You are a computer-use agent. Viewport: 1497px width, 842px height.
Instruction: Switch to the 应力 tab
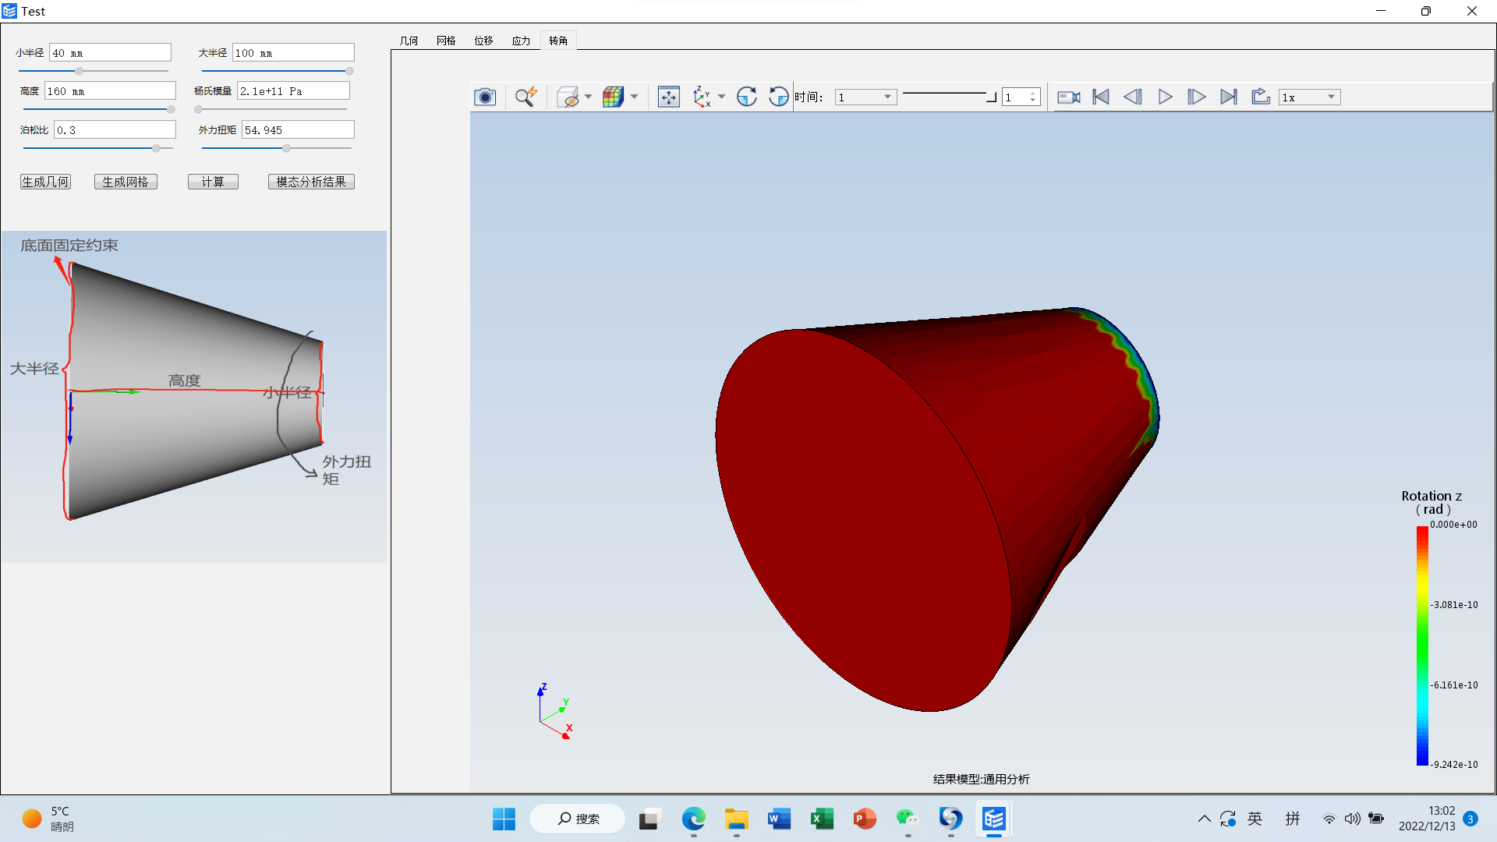(522, 41)
